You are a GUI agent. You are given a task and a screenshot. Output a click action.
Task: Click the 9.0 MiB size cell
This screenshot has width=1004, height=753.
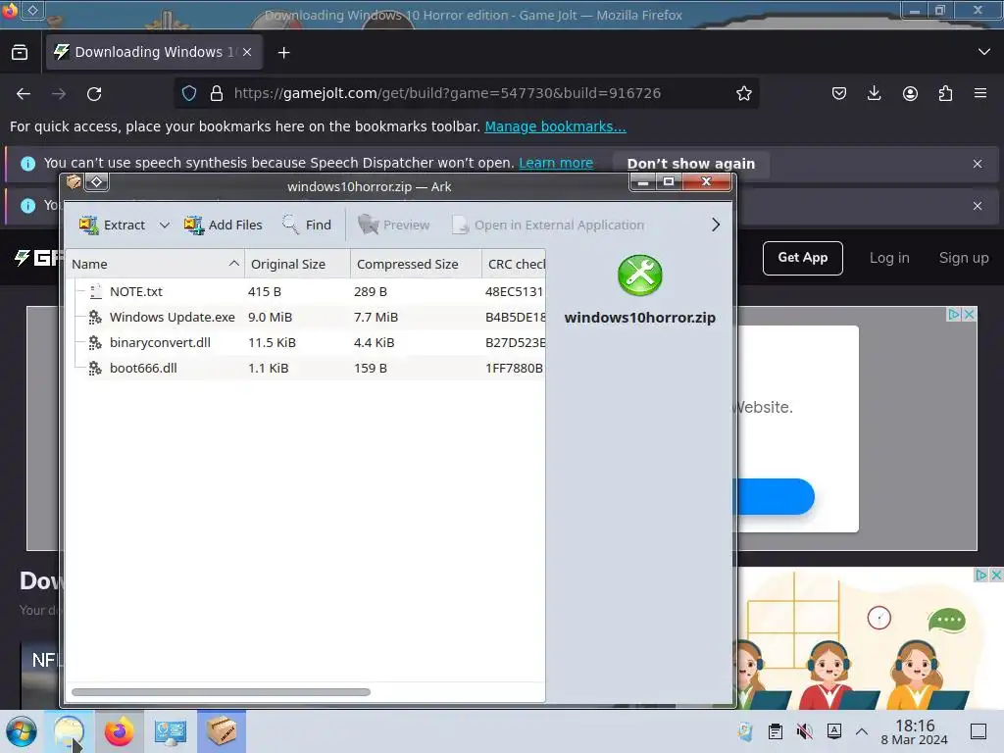pos(271,317)
